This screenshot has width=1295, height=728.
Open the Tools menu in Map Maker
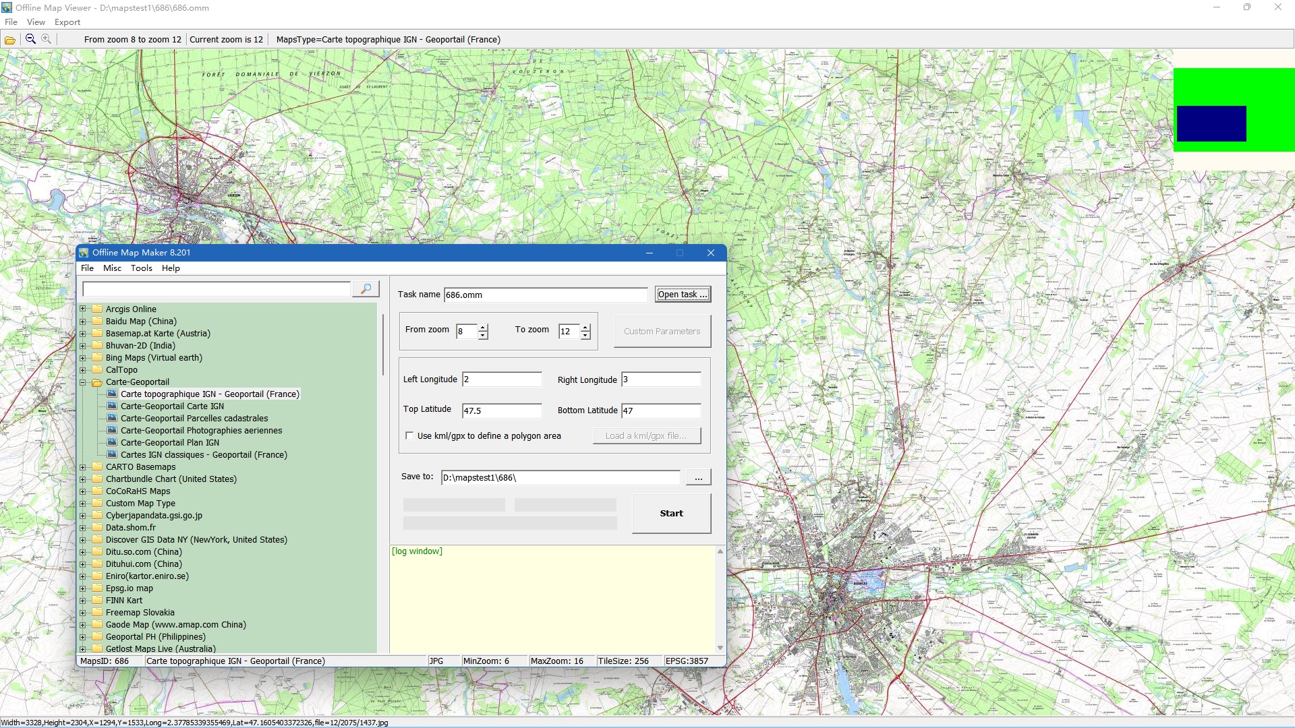(141, 268)
